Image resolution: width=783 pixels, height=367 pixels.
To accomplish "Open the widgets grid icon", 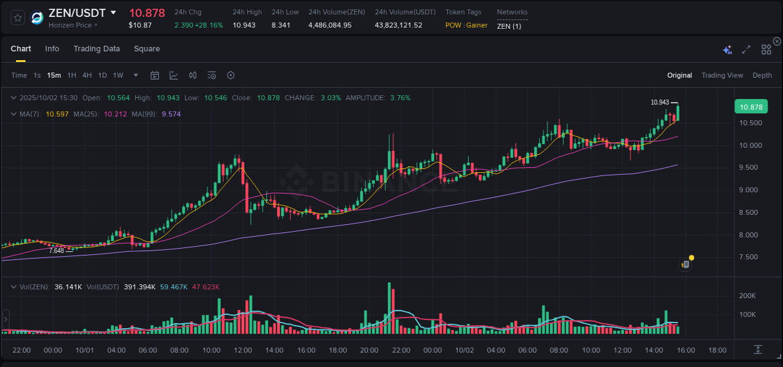I will [x=765, y=48].
